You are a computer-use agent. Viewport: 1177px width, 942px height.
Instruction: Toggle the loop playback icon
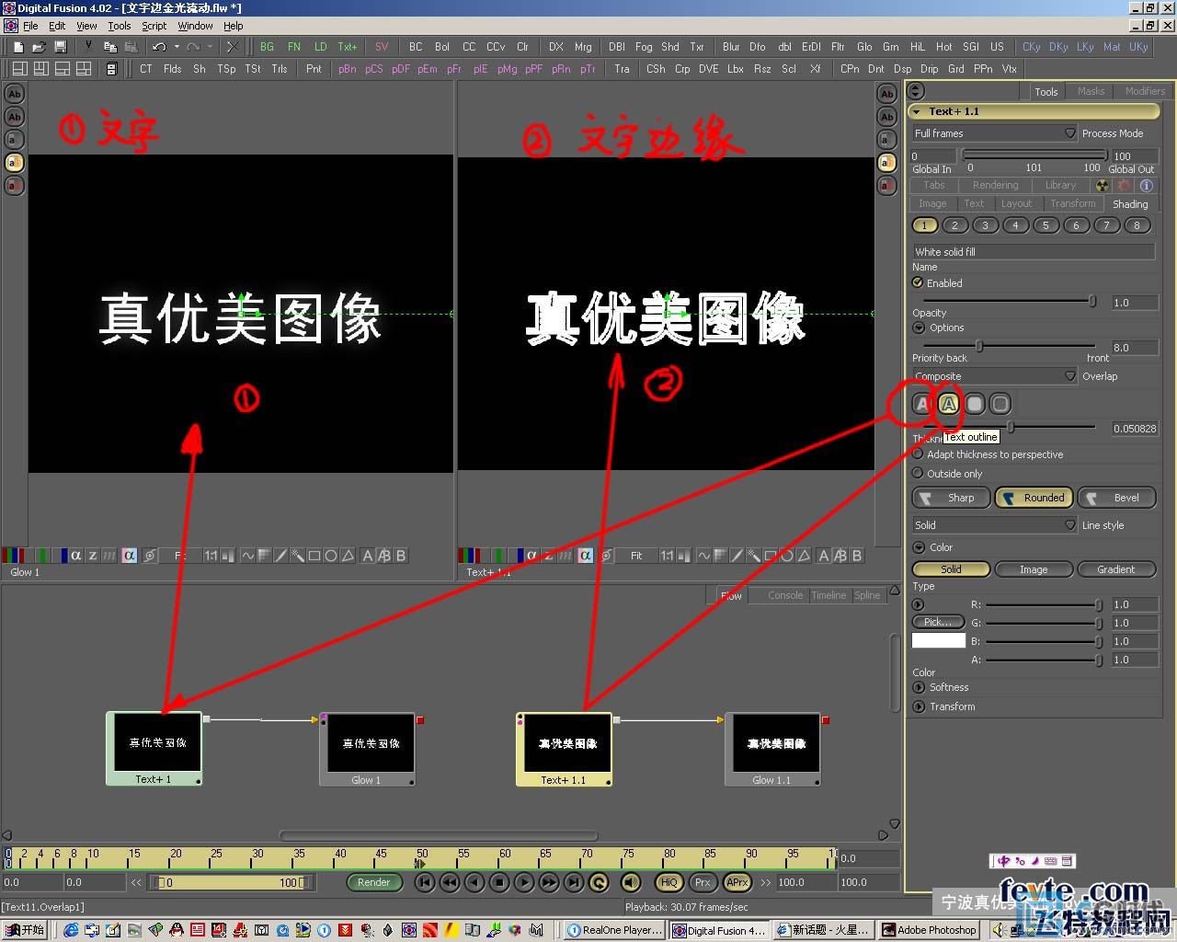click(599, 882)
